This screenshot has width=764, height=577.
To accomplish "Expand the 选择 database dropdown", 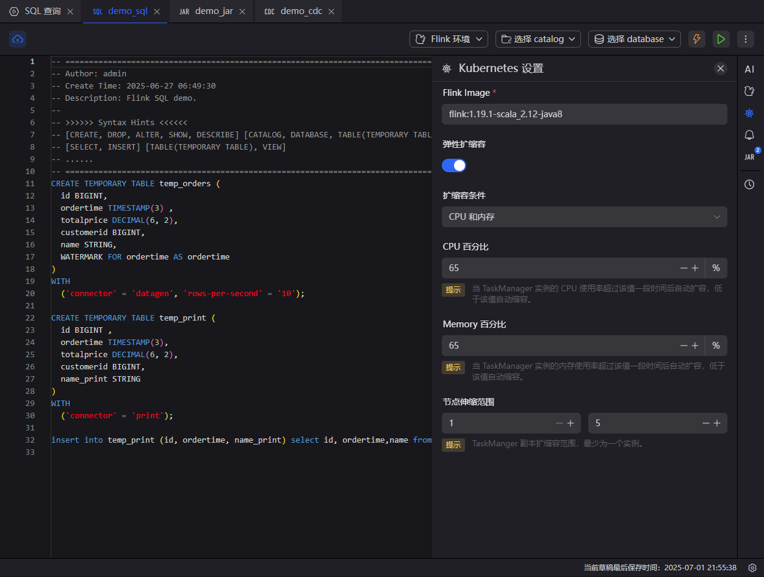I will pos(635,39).
